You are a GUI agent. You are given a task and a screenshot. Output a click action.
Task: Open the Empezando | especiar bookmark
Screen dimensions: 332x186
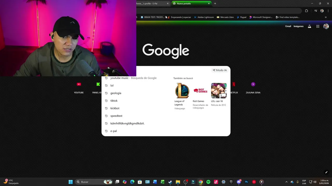(x=179, y=17)
